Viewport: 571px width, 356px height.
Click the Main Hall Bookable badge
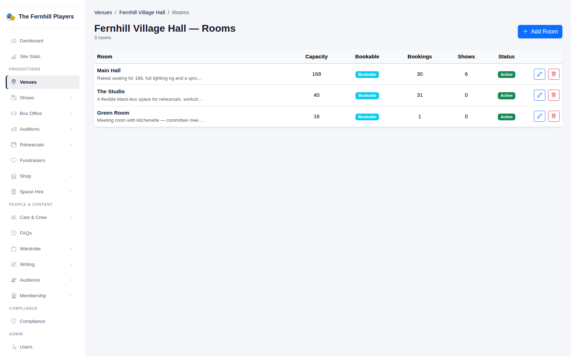(x=367, y=74)
